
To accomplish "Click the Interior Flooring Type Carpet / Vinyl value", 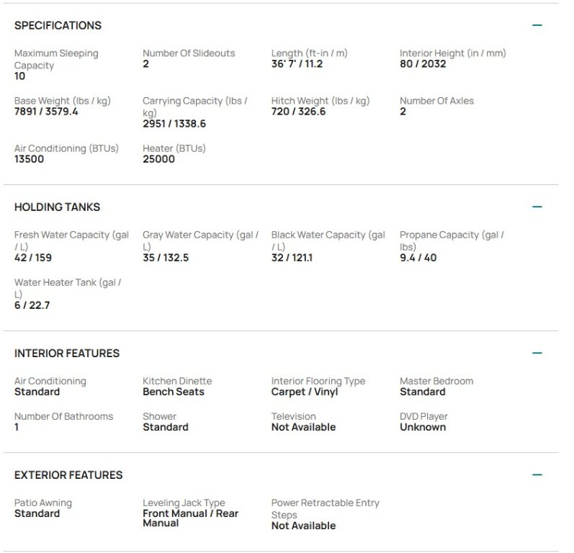I will pos(305,392).
